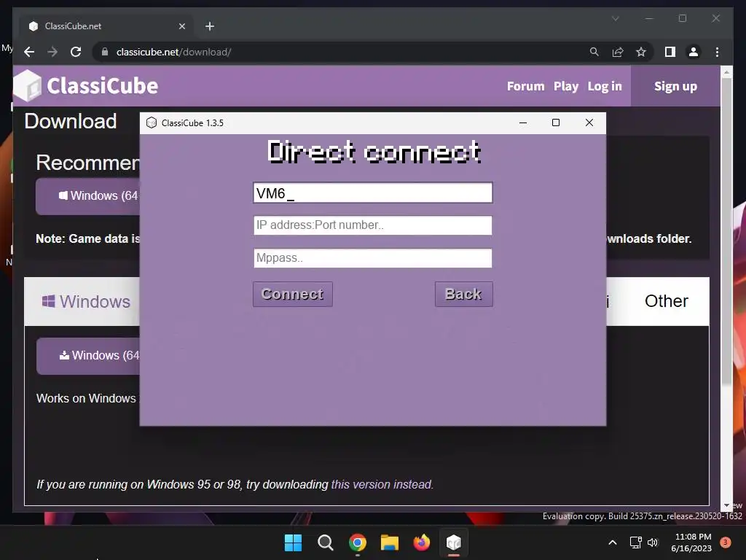Click the Download page heading

71,122
